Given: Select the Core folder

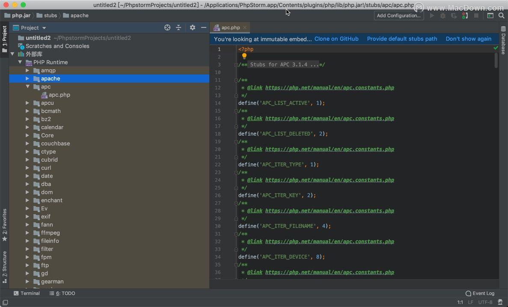Looking at the screenshot, I should click(x=48, y=136).
